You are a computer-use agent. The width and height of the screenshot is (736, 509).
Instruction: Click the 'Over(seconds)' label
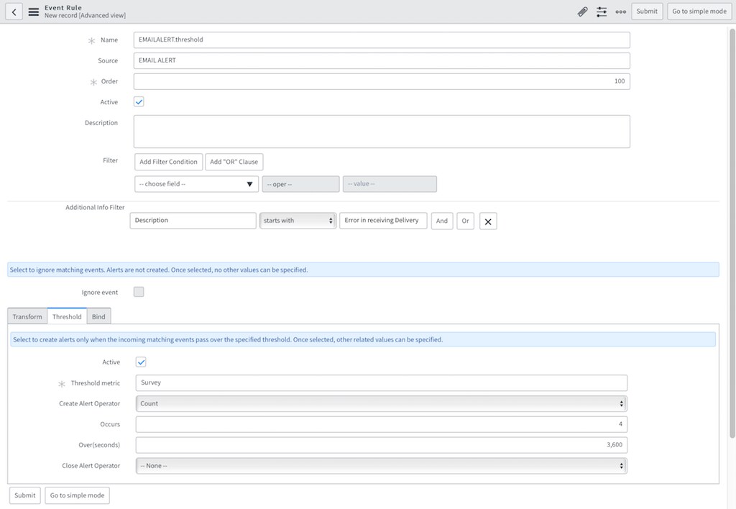(99, 445)
